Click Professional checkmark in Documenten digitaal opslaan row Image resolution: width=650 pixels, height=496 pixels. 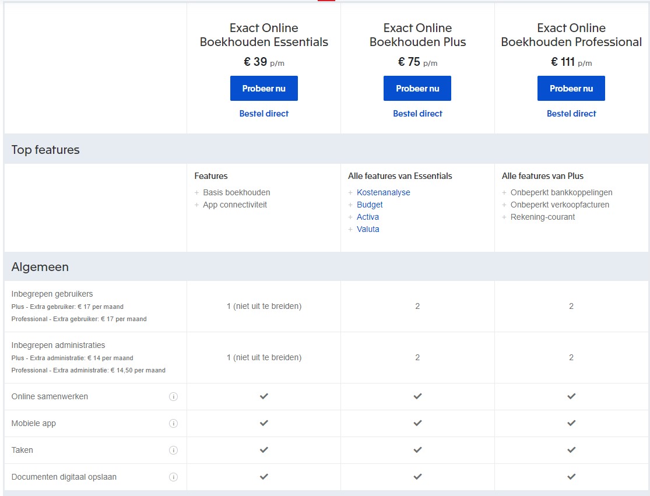click(x=572, y=477)
